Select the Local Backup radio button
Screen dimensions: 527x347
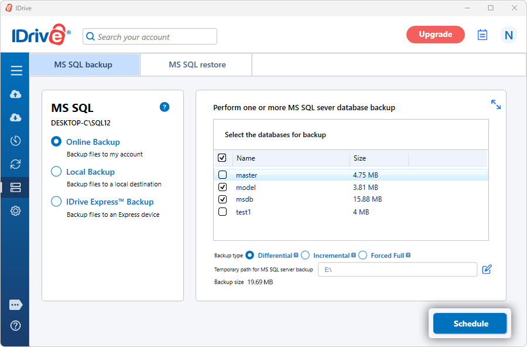[56, 171]
